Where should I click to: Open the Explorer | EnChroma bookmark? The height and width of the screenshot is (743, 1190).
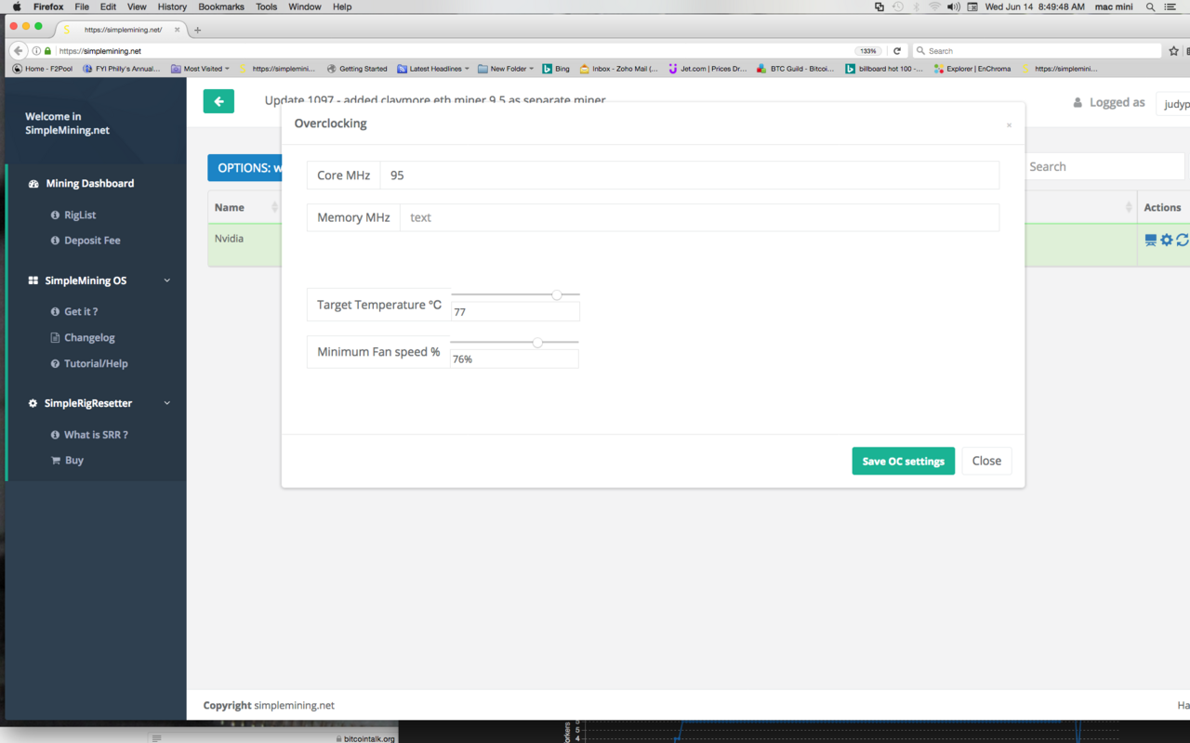972,69
